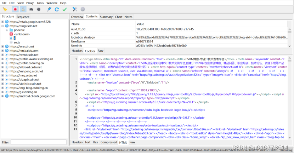The image size is (294, 153).
Task: Select the lightning icon for msg.csdn.net
Action: pos(7,75)
